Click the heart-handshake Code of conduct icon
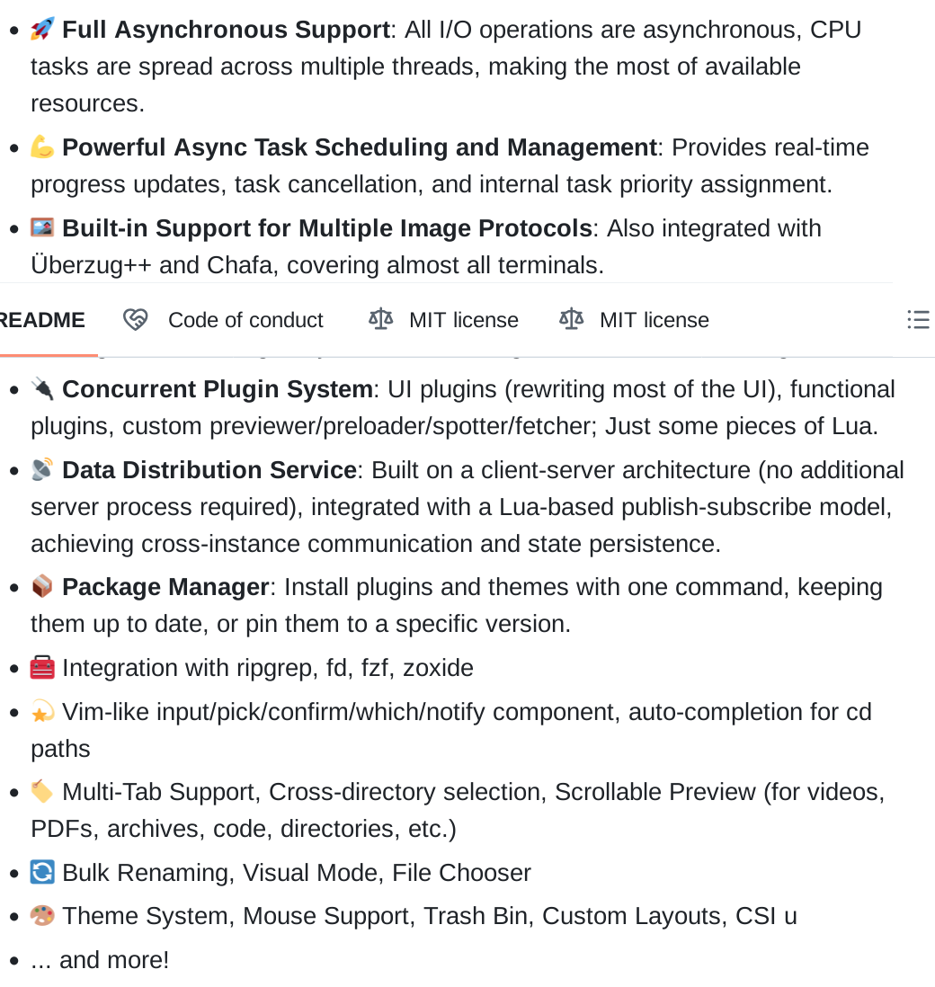Viewport: 935px width, 987px height. point(136,320)
